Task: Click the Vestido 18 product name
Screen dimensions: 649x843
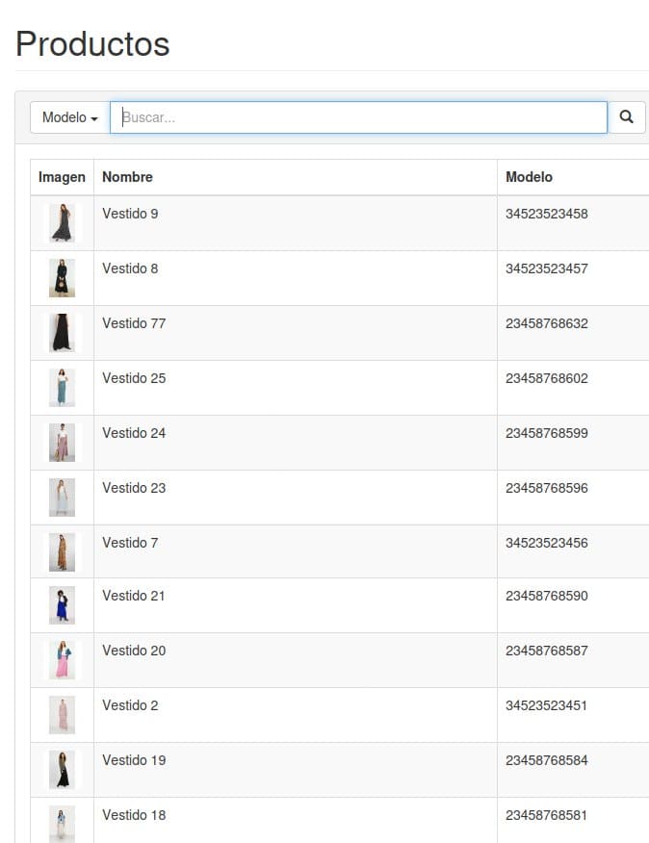Action: click(x=134, y=815)
